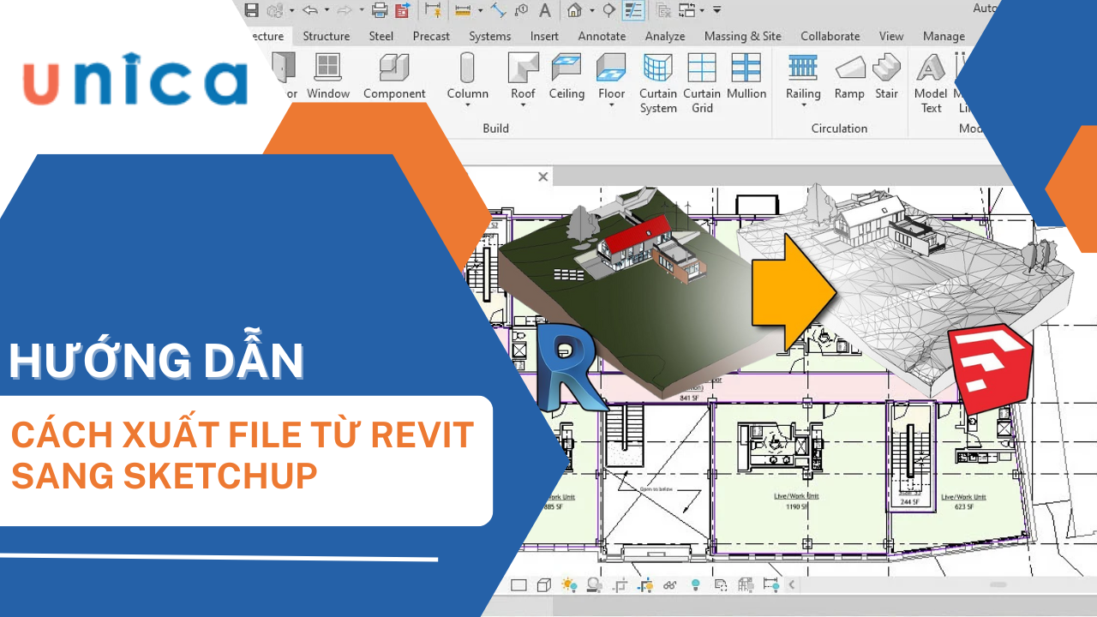Toggle shadows in view control bar
1097x617 pixels.
click(593, 585)
